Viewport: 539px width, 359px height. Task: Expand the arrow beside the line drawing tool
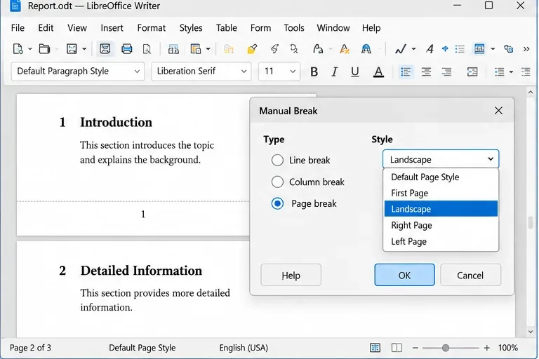coord(413,49)
